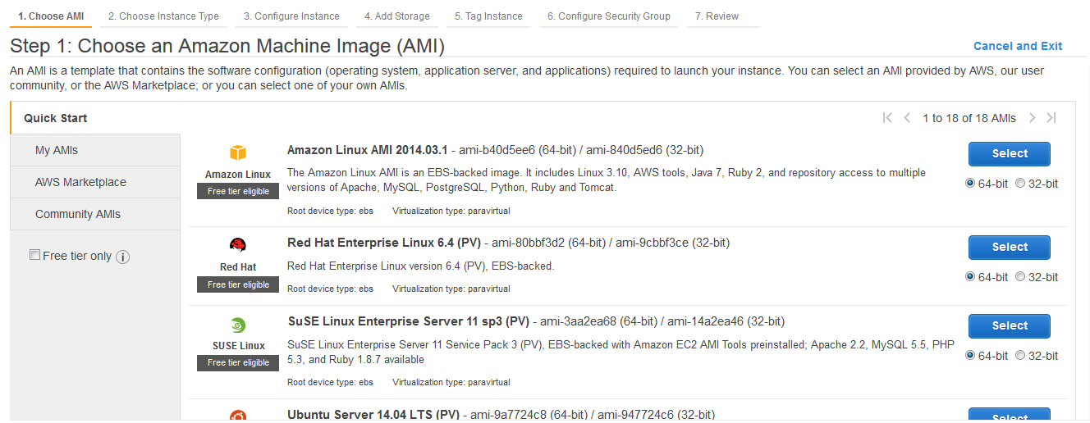The width and height of the screenshot is (1090, 423).
Task: Open the 2. Choose Instance Type tab
Action: pyautogui.click(x=163, y=16)
